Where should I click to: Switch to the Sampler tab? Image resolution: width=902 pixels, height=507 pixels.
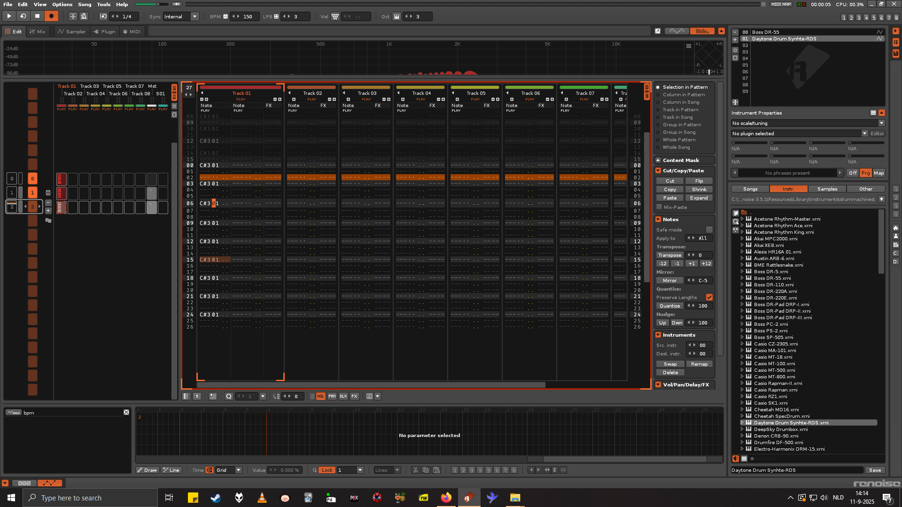pos(71,31)
